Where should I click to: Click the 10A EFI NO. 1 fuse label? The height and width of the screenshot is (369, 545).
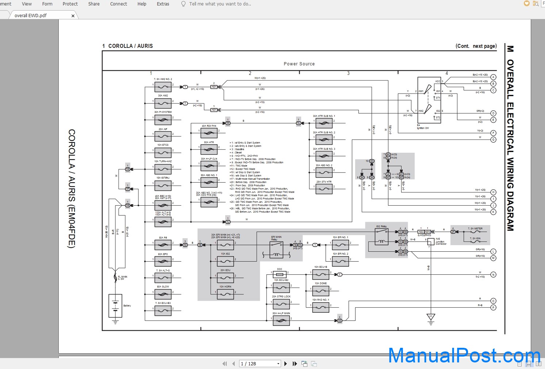click(x=340, y=237)
